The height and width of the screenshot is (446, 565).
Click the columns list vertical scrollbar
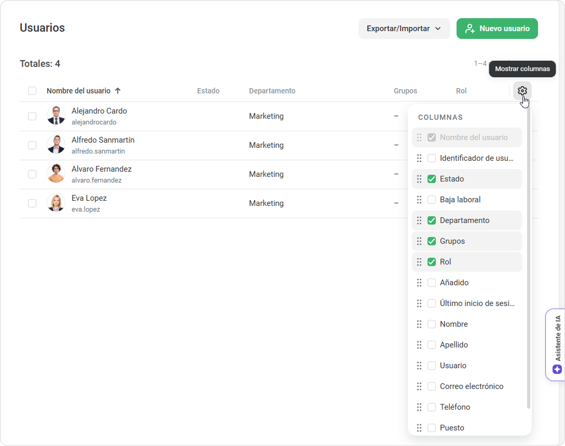(528, 259)
